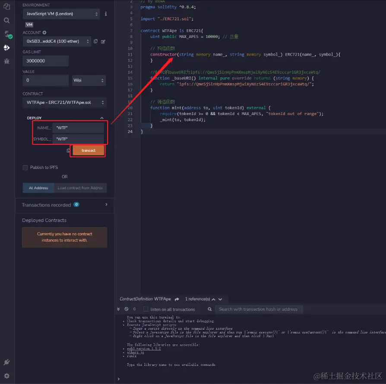Click the Load contract from Address field

(x=80, y=188)
